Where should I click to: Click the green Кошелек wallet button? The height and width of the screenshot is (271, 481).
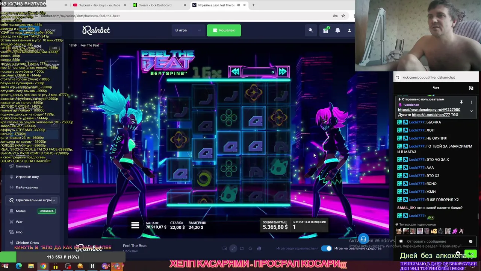224,30
